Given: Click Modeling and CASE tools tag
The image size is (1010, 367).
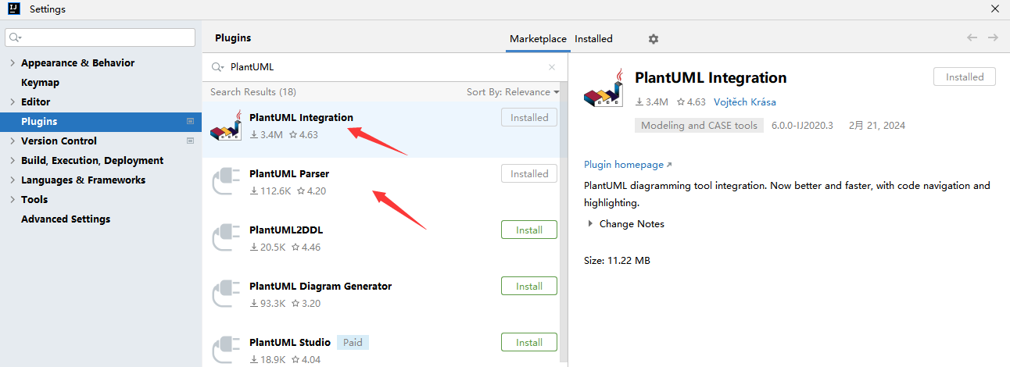Looking at the screenshot, I should 699,125.
